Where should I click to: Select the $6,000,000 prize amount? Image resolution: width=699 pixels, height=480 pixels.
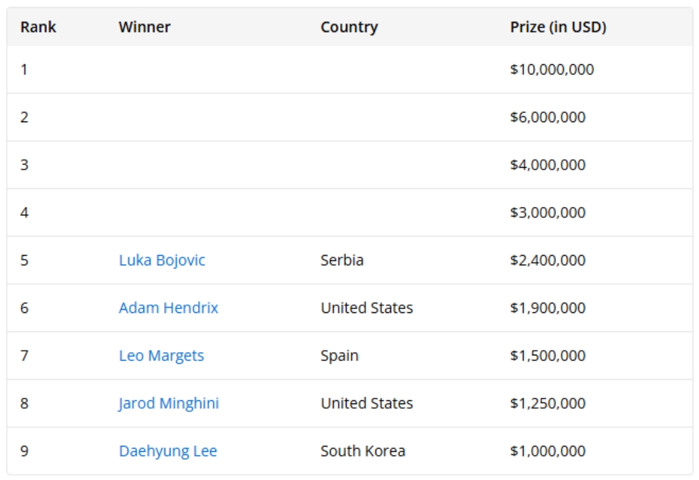click(x=548, y=118)
